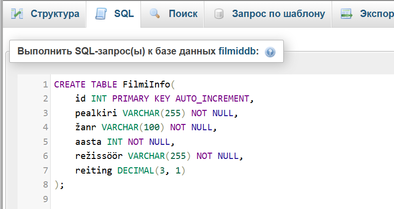The image size is (394, 209).
Task: Open the filmiddb database link
Action: click(x=238, y=51)
